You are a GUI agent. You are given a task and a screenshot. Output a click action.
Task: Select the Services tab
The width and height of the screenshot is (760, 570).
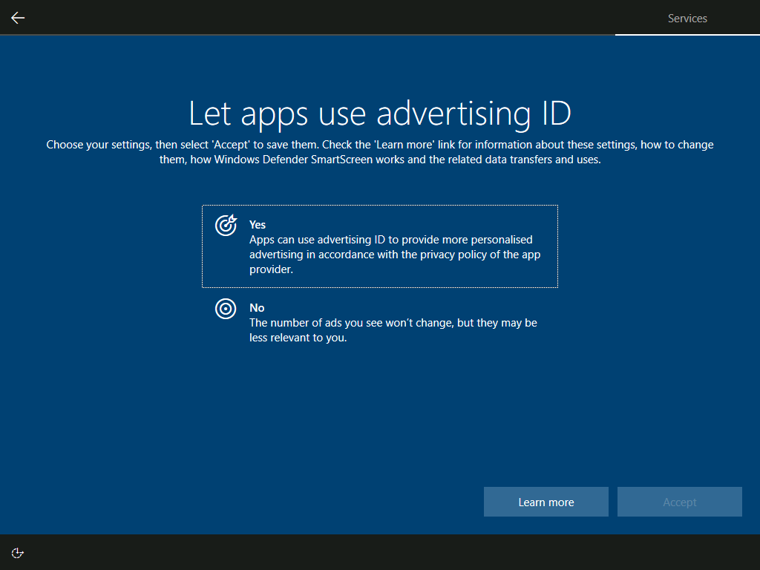point(687,19)
